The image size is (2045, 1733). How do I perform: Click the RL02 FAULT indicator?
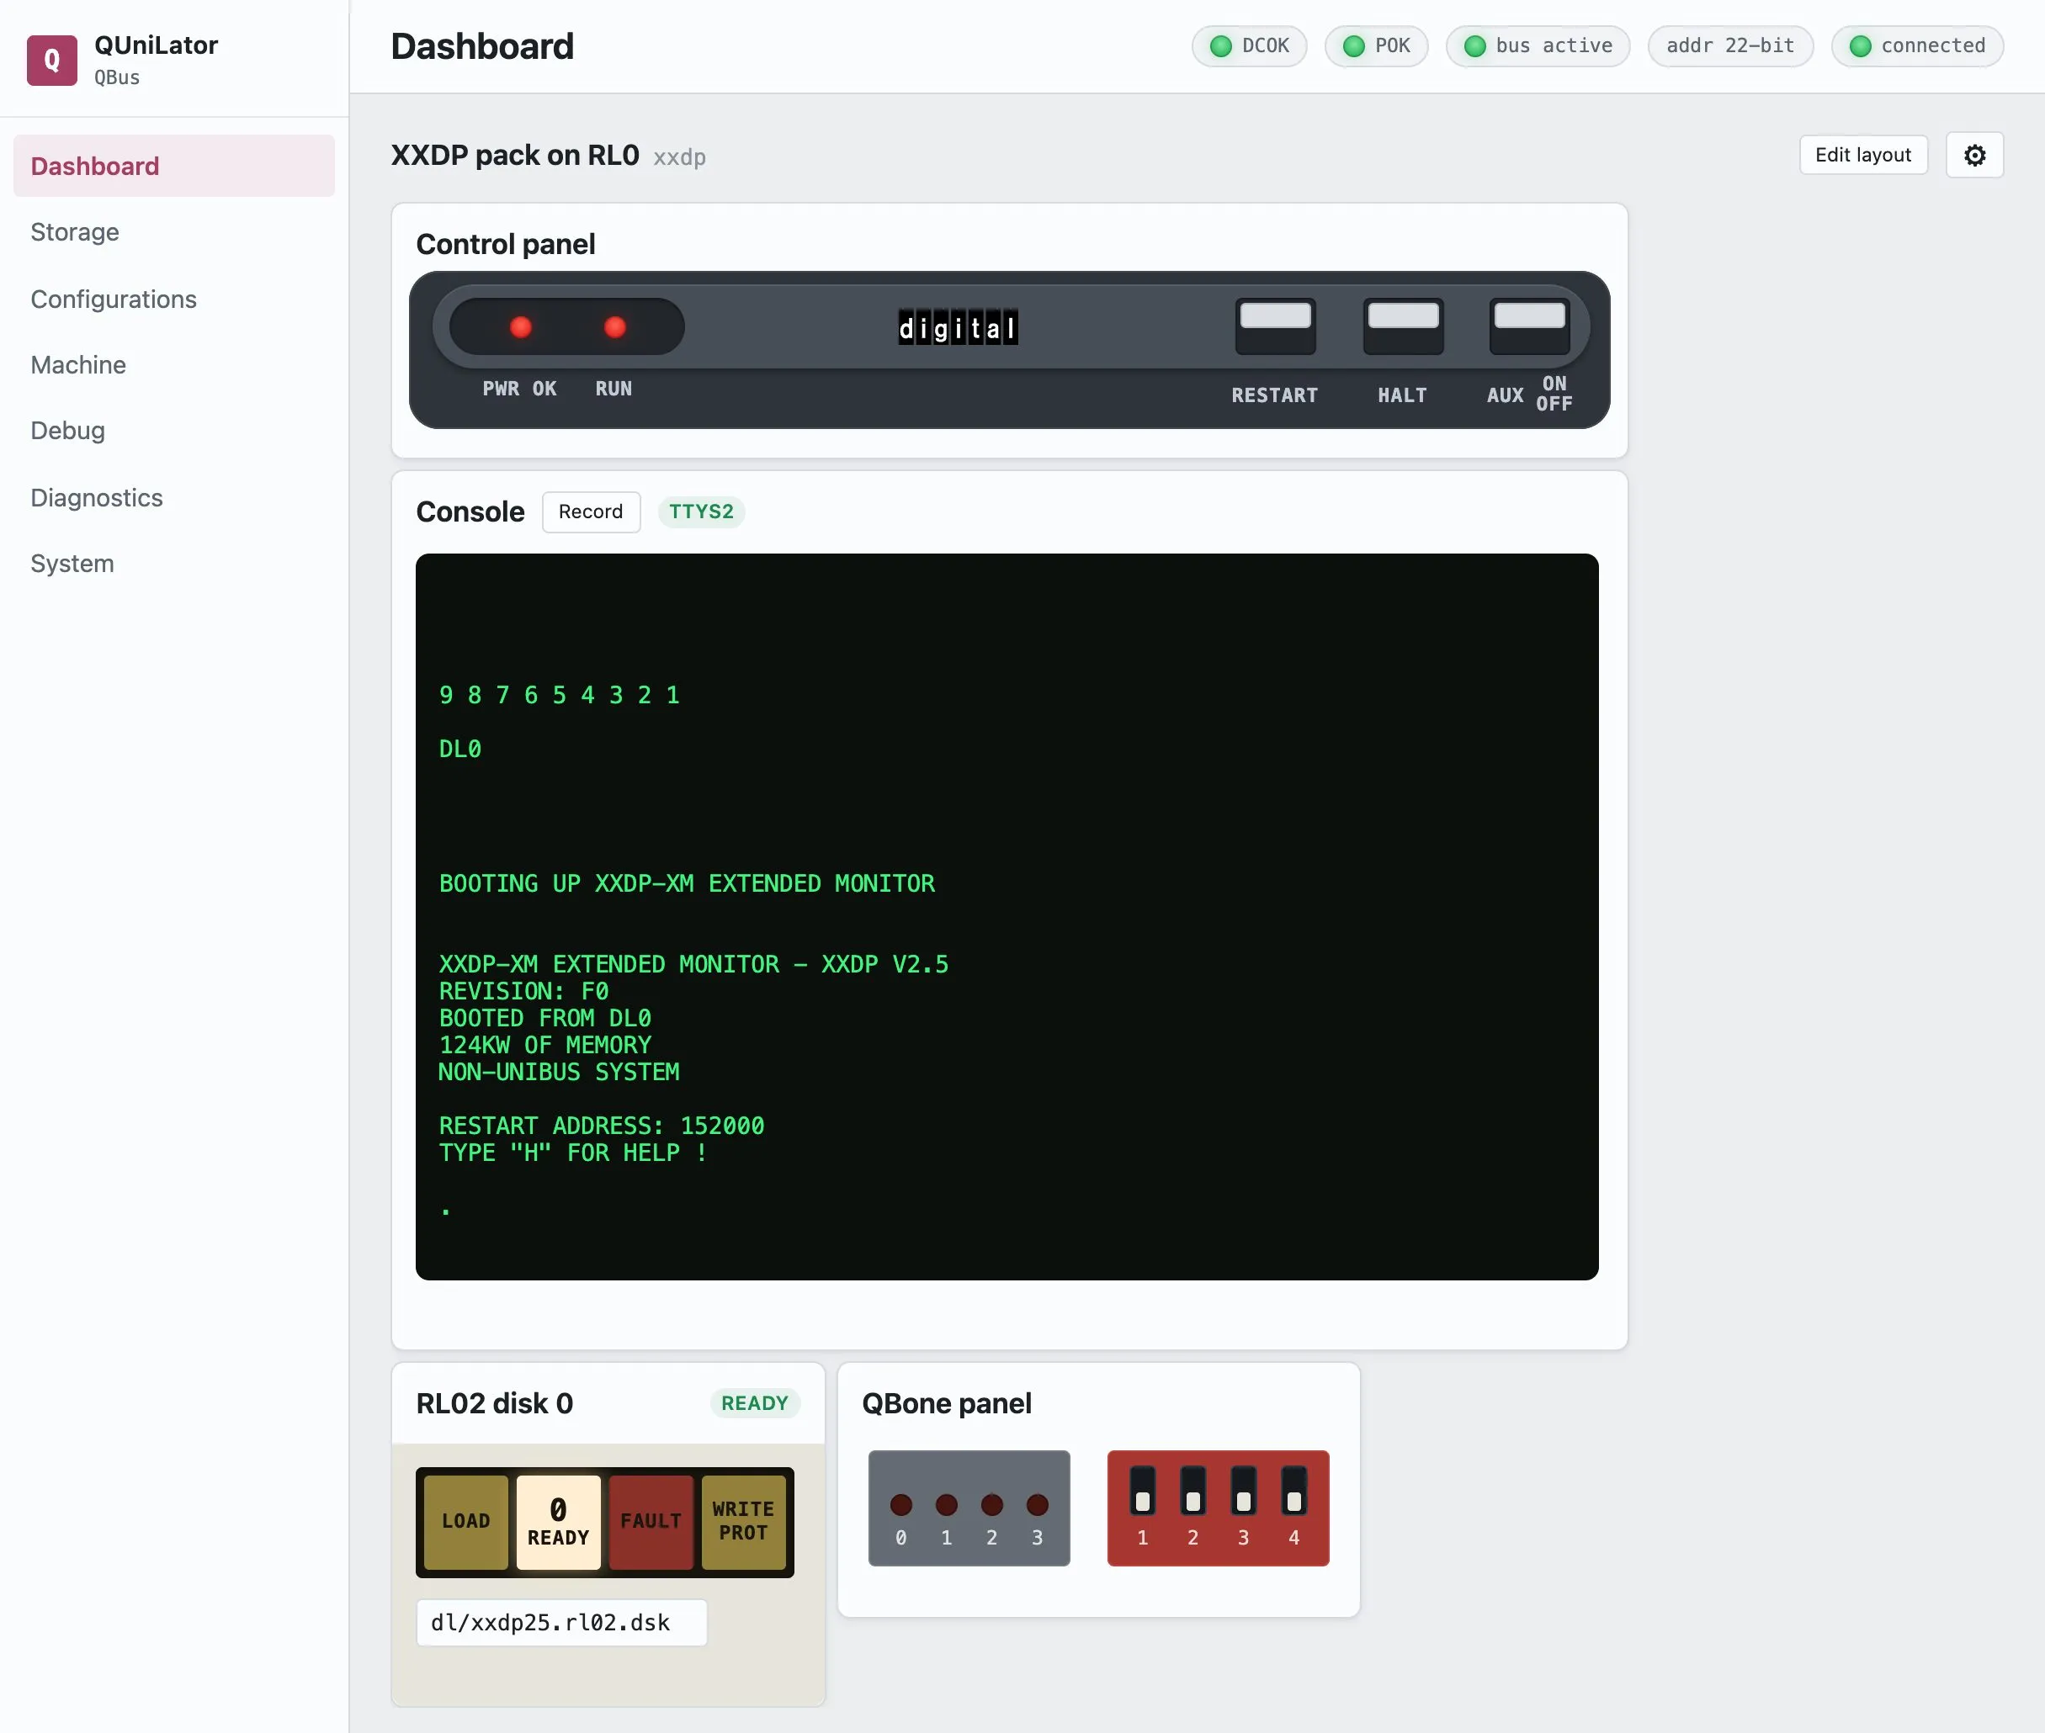point(651,1522)
